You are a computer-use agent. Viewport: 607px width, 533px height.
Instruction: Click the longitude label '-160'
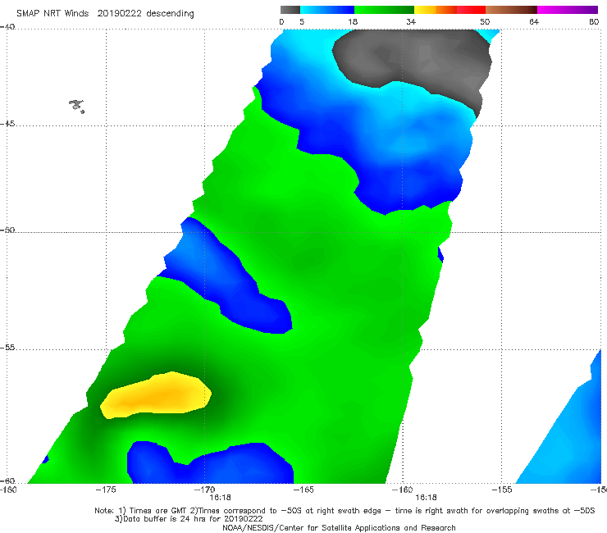click(403, 490)
